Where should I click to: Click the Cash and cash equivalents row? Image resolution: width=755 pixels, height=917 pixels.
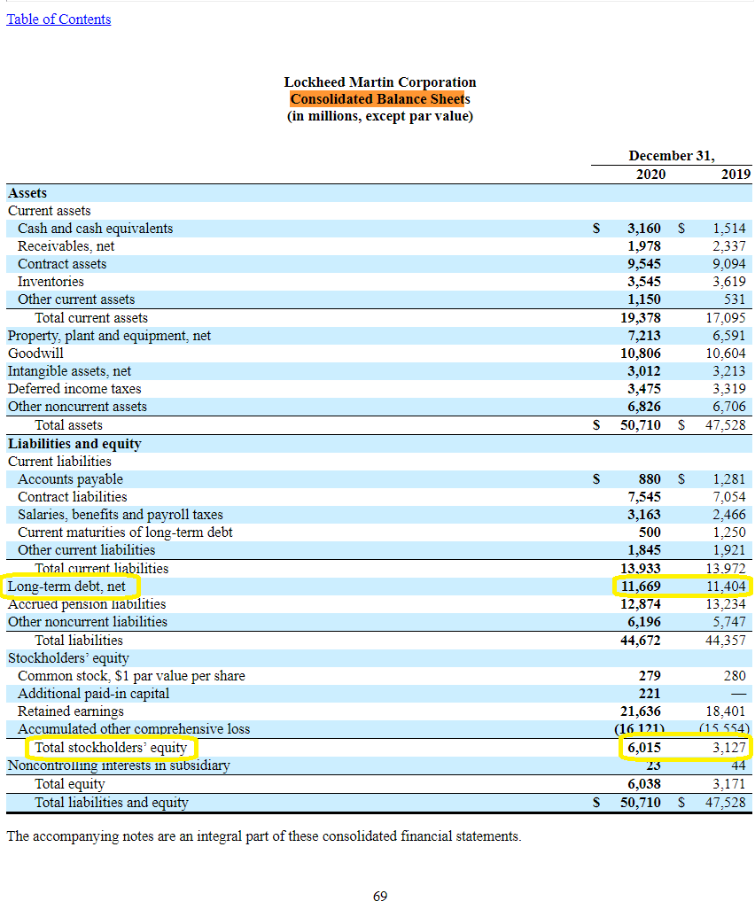coord(97,228)
